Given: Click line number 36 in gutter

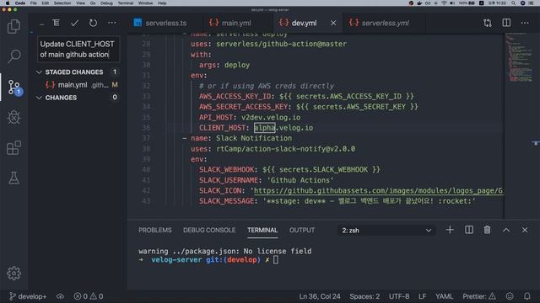Looking at the screenshot, I should (x=146, y=128).
